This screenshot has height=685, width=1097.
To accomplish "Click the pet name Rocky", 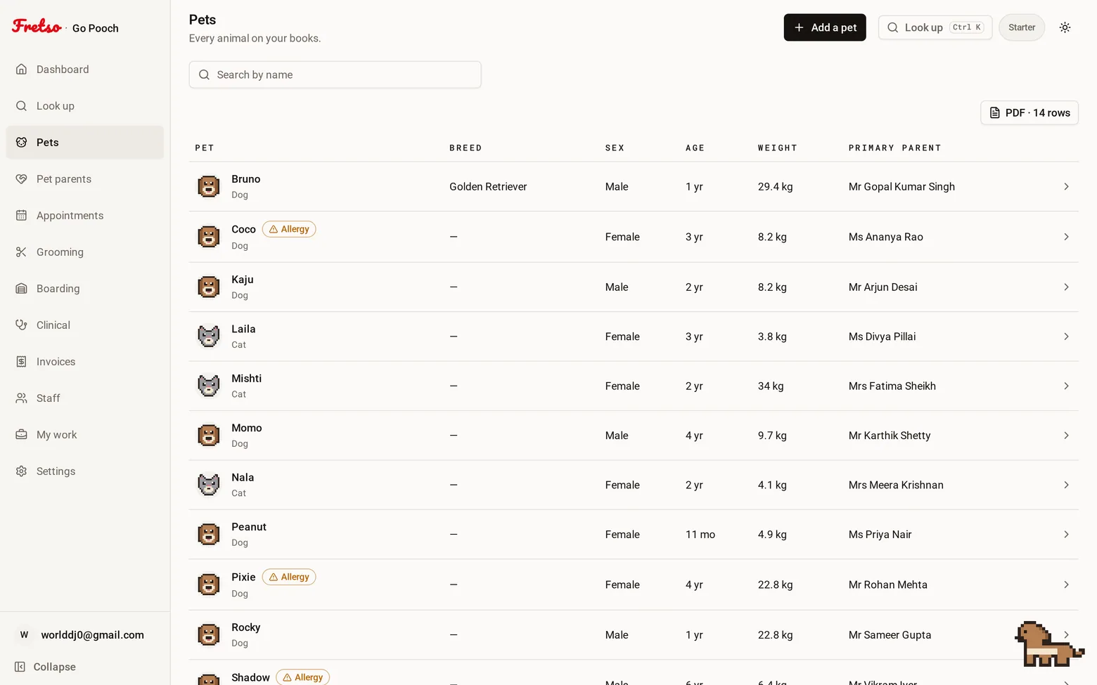I will (246, 627).
